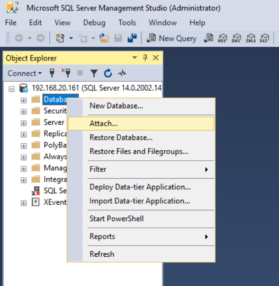
Task: Refresh Object Explorer using the circular arrow icon
Action: coord(108,73)
